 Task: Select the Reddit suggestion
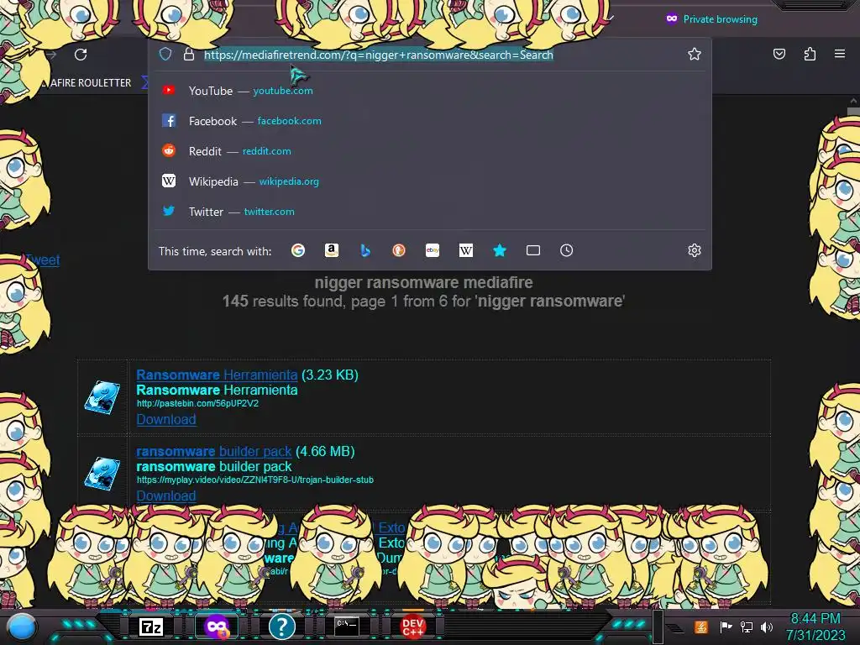coord(430,151)
